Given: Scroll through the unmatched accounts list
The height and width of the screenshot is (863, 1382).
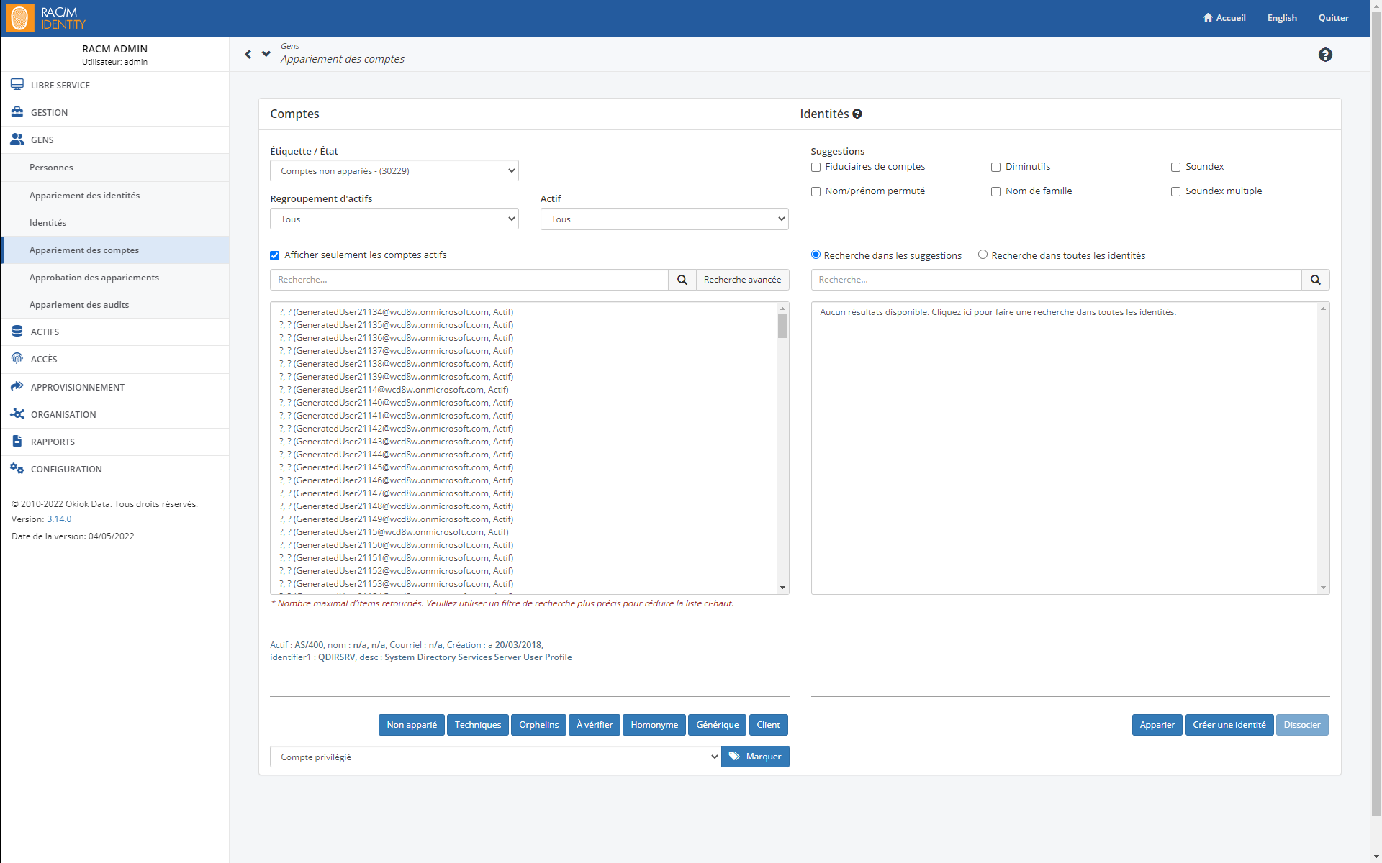Looking at the screenshot, I should 783,447.
